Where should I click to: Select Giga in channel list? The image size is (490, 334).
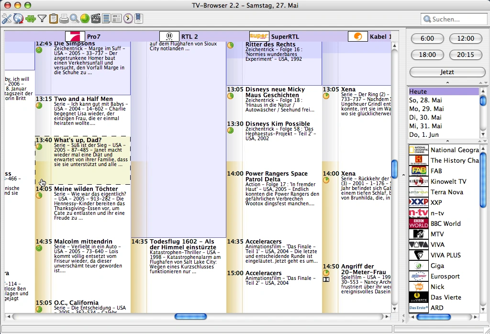coord(444,266)
